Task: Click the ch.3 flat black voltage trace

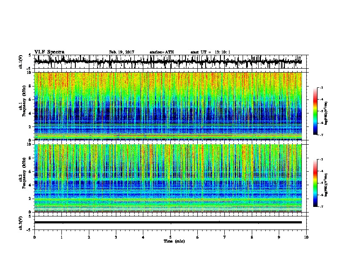Action: click(x=168, y=223)
